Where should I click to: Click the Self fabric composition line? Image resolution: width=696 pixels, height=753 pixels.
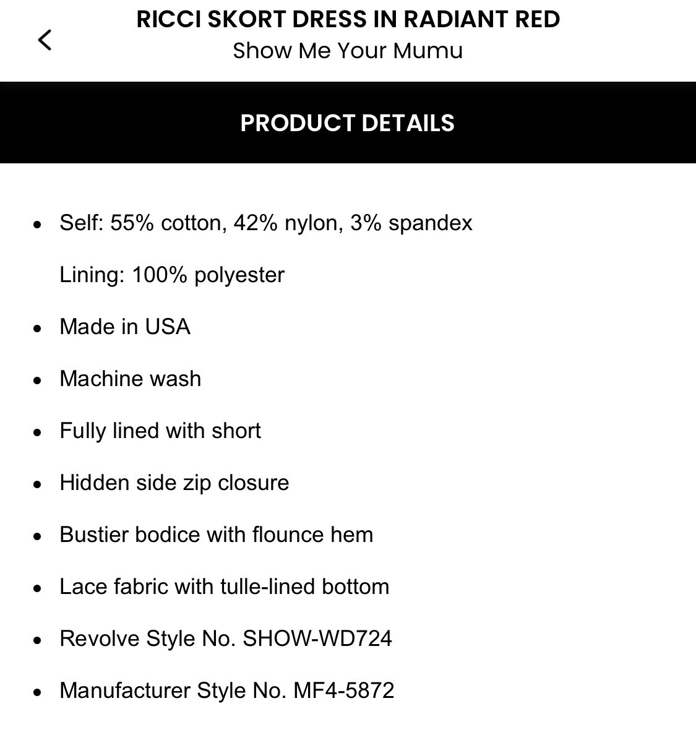(x=266, y=223)
